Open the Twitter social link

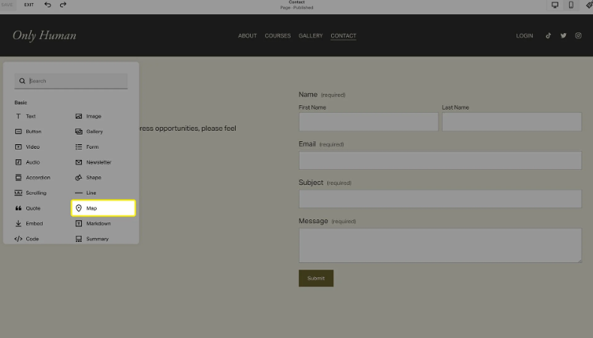(x=563, y=35)
